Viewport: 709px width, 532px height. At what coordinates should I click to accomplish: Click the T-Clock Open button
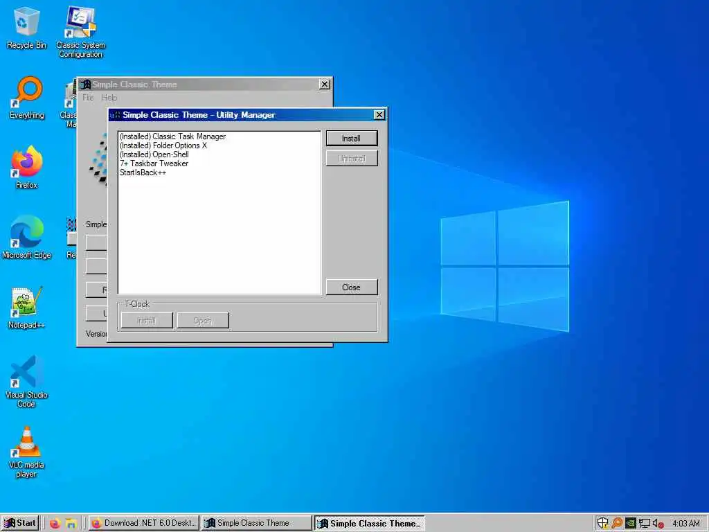[203, 321]
